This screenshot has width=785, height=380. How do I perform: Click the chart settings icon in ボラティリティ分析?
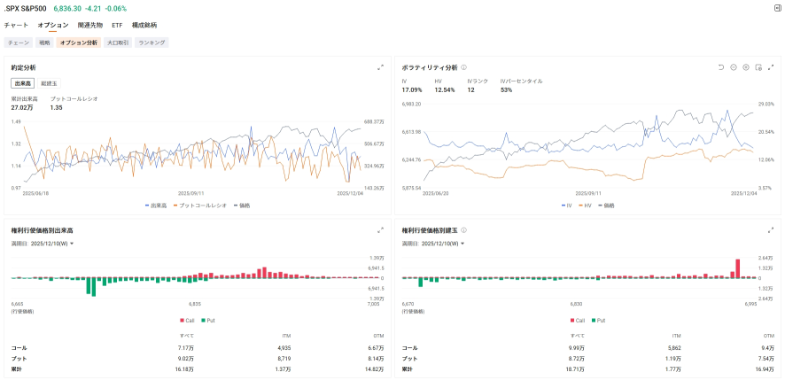pos(758,67)
